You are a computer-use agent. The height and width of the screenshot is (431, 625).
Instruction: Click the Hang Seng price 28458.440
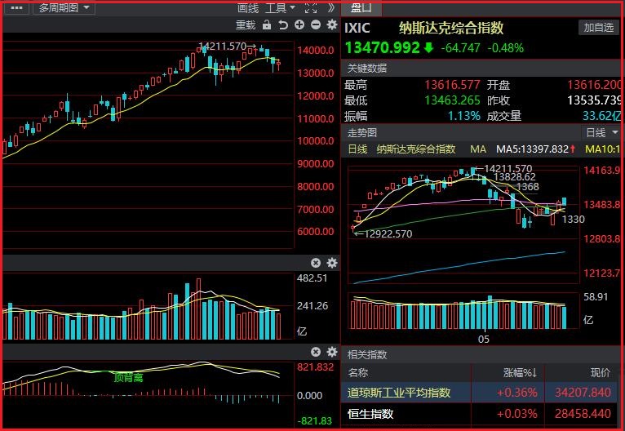(x=583, y=414)
